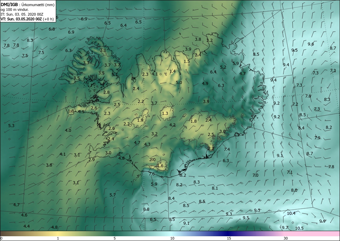Click the 10.4 value on the map
Screen dimensions: 340x241
point(291,213)
